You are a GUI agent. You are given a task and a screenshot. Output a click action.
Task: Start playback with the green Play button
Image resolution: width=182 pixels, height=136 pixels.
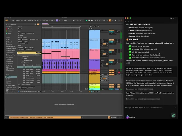tap(86, 20)
